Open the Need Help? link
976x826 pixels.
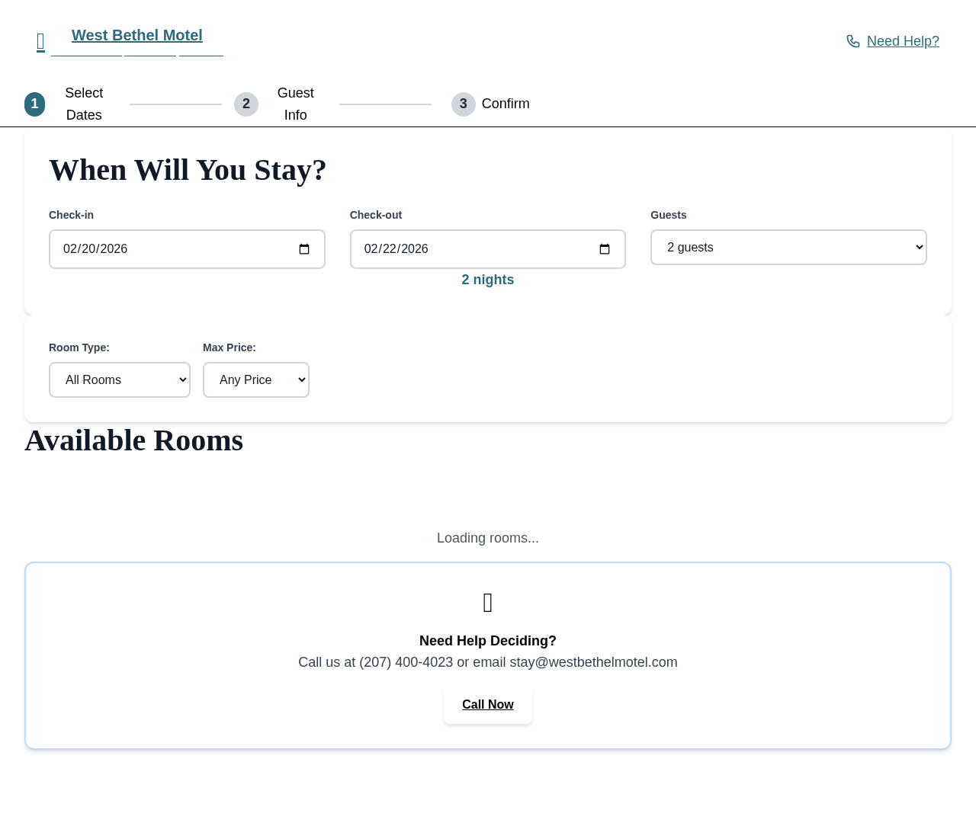[x=903, y=41]
